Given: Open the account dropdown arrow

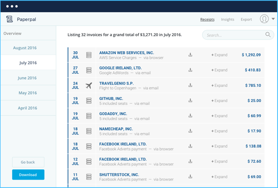Looking at the screenshot, I should coord(273,19).
